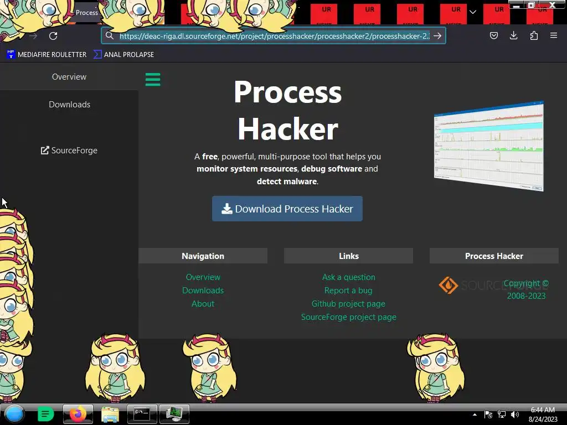Open the Ask a question link
The height and width of the screenshot is (425, 567).
[349, 277]
